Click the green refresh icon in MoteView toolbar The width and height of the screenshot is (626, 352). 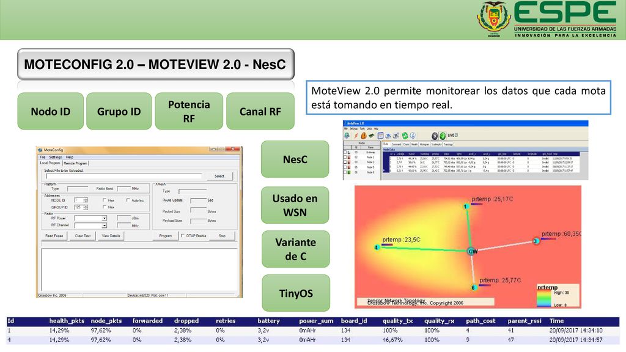(405, 136)
